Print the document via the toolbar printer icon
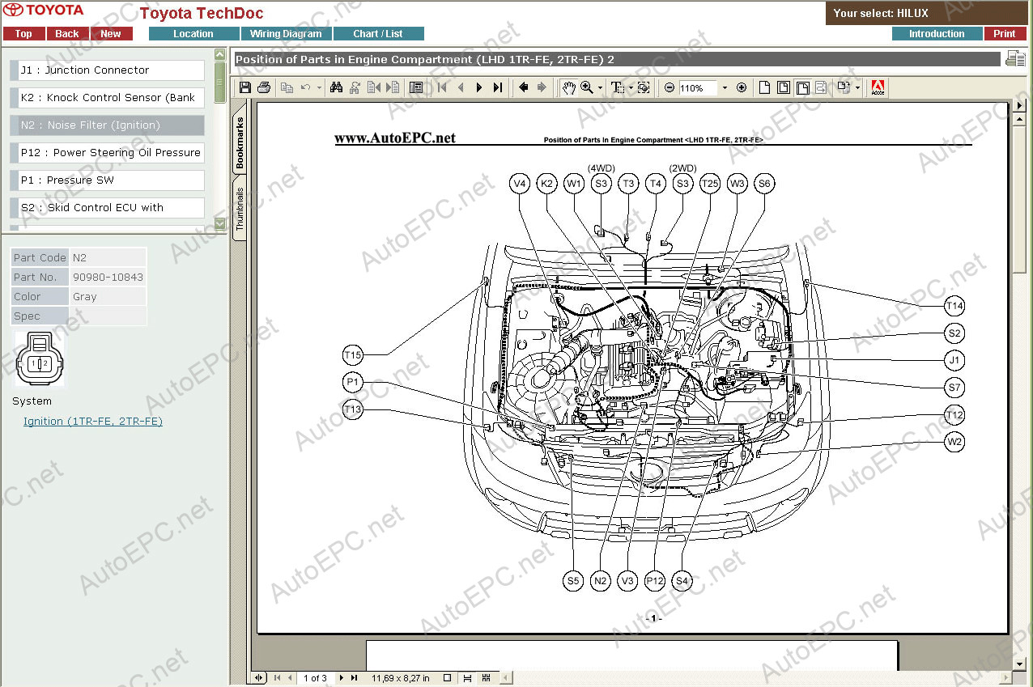1033x687 pixels. coord(264,87)
